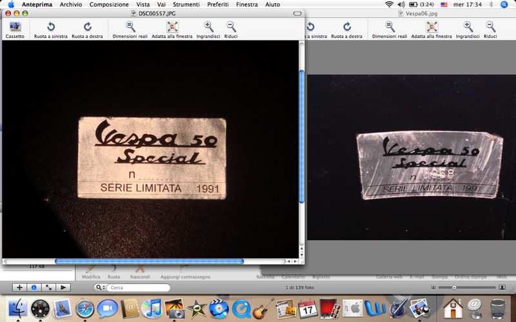Click the small thumbnail icon beside slider
516x322 pixels.
coord(433,287)
